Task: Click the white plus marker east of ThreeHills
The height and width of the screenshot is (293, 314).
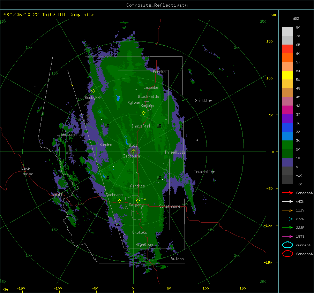Action: [197, 140]
